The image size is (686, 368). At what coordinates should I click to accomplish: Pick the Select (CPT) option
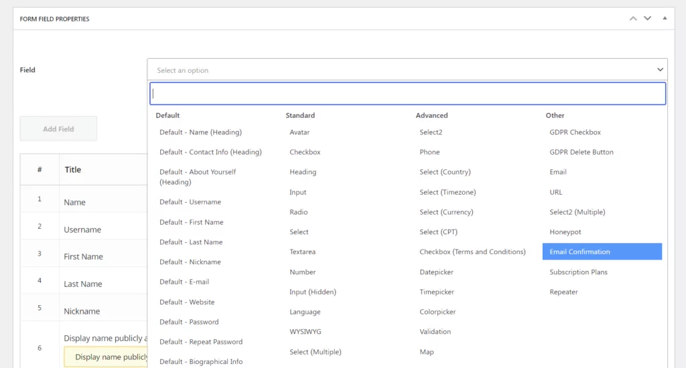(x=438, y=232)
